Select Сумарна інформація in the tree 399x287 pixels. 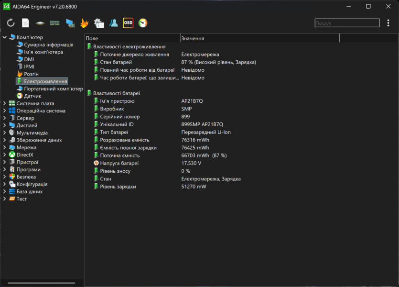tap(49, 44)
